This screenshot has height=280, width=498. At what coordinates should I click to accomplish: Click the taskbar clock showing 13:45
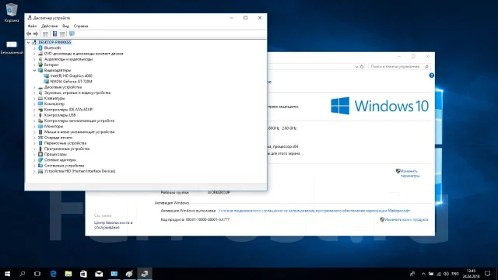(x=472, y=274)
